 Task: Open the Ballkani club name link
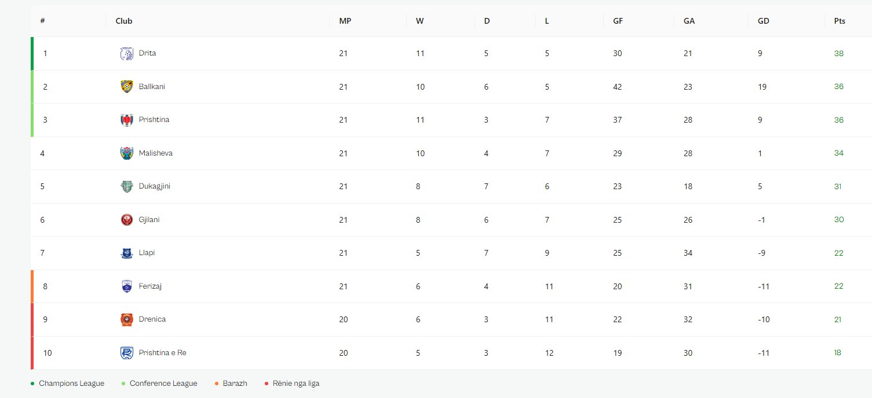(152, 87)
